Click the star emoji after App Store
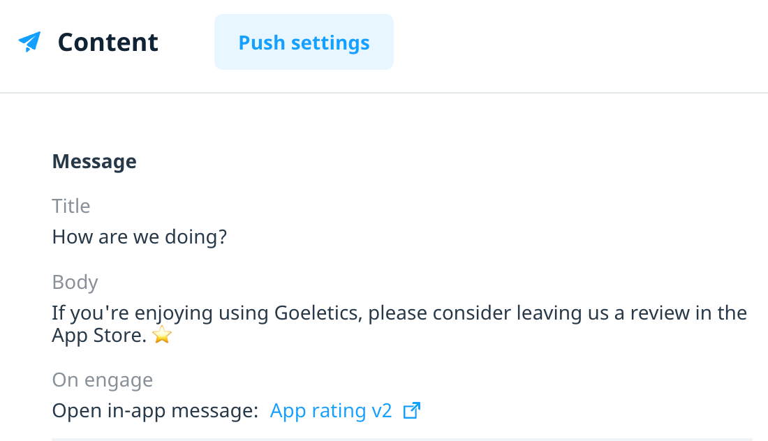 (x=162, y=335)
